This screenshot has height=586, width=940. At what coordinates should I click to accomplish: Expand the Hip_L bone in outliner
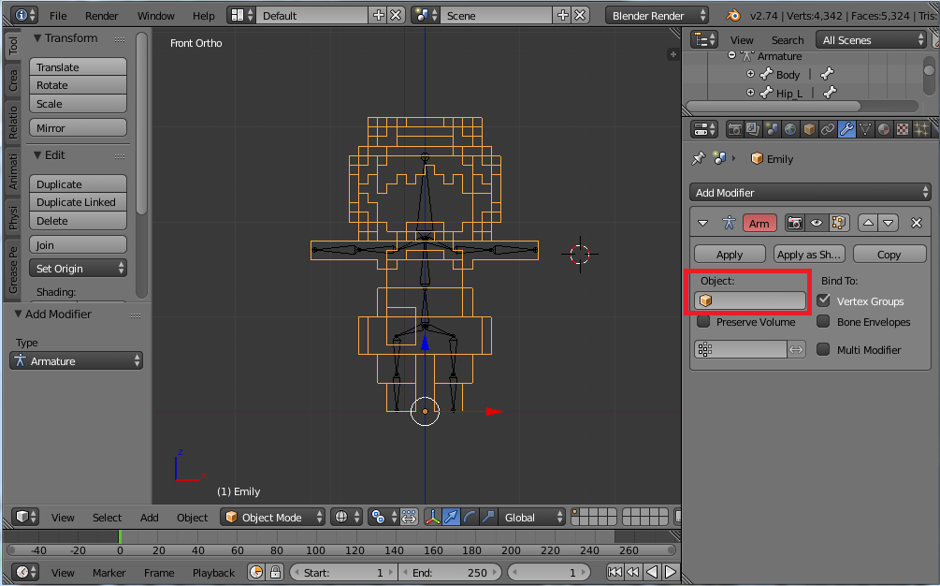point(750,93)
